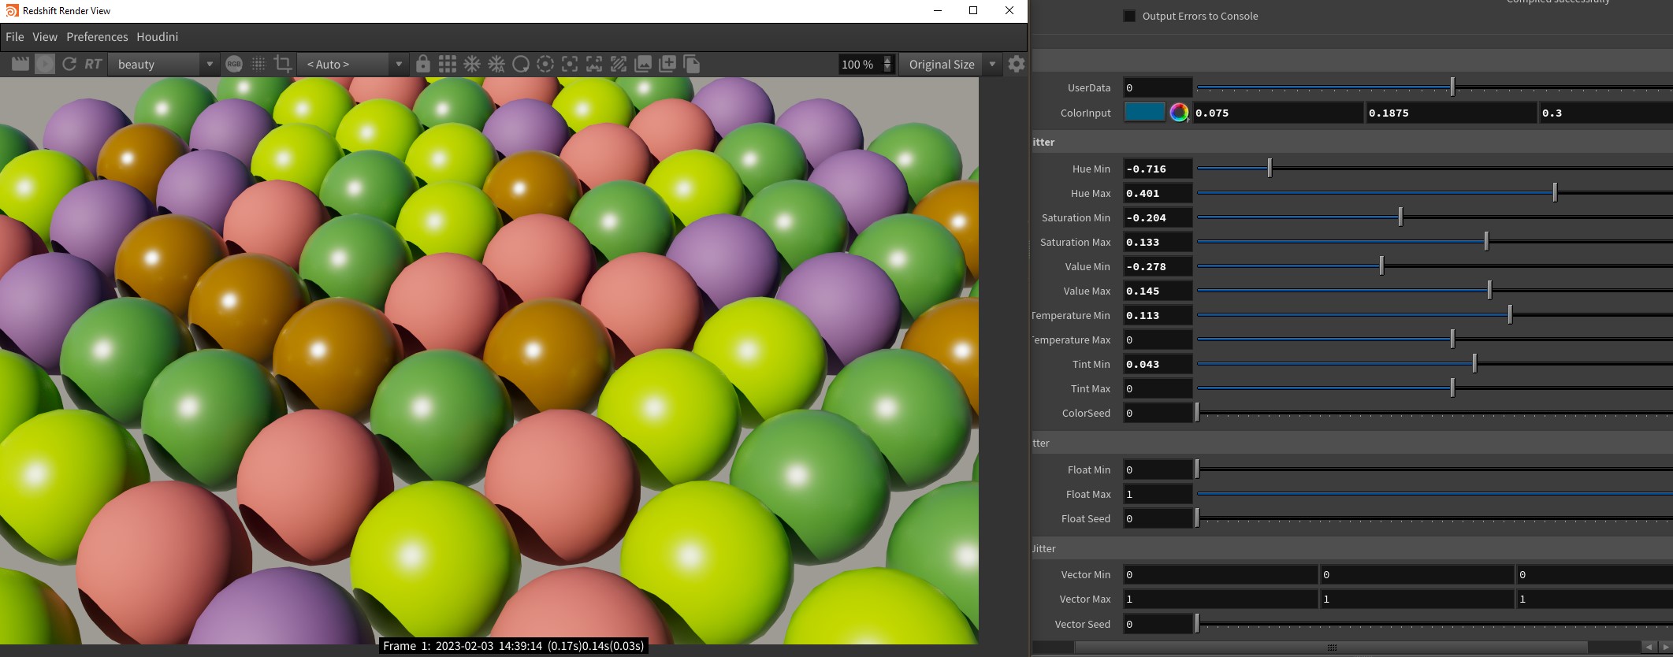Click the Hue Min value field -0.716

point(1158,169)
